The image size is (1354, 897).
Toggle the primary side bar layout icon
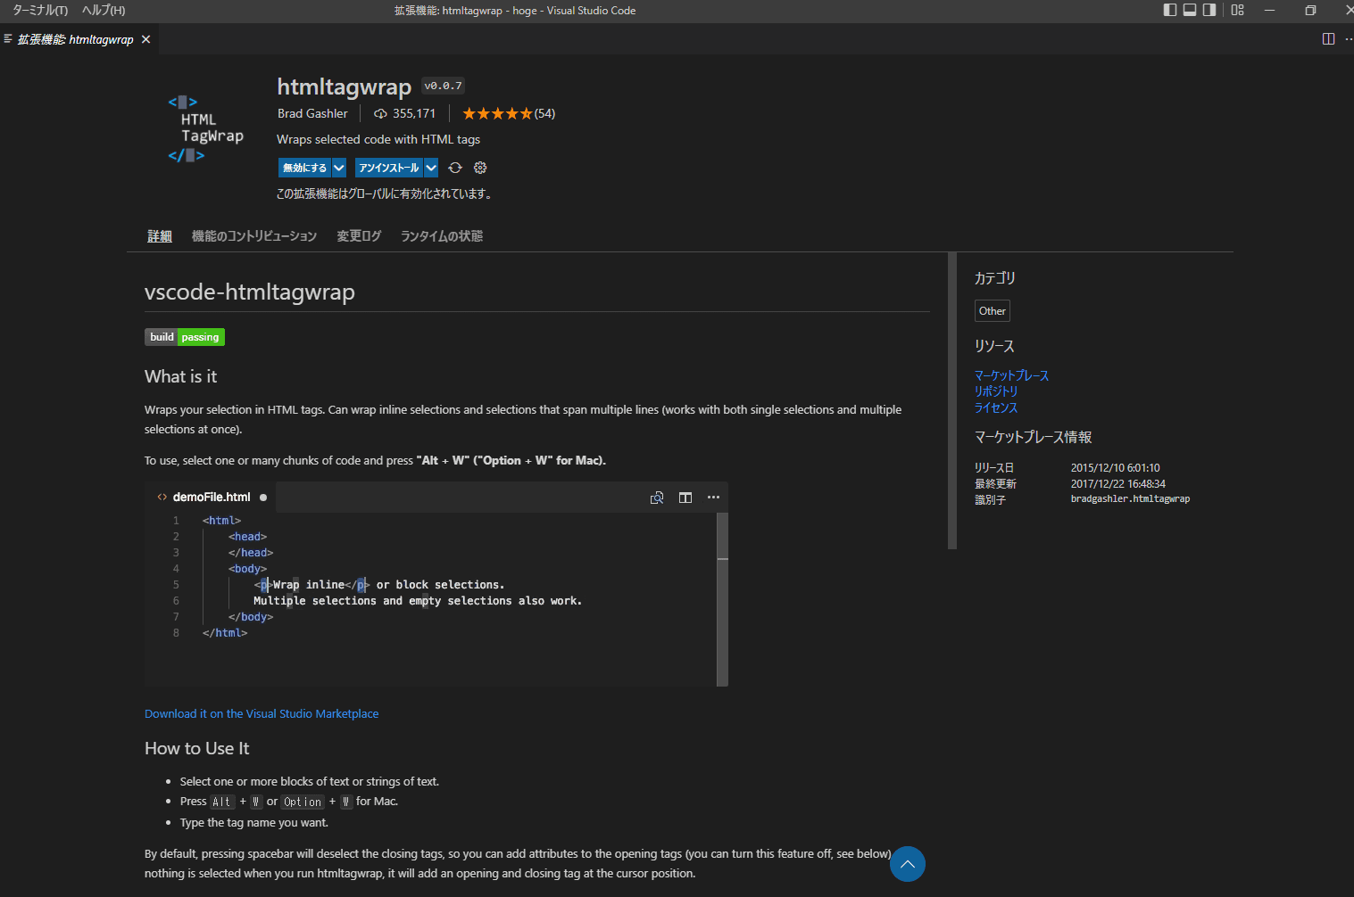pos(1170,11)
